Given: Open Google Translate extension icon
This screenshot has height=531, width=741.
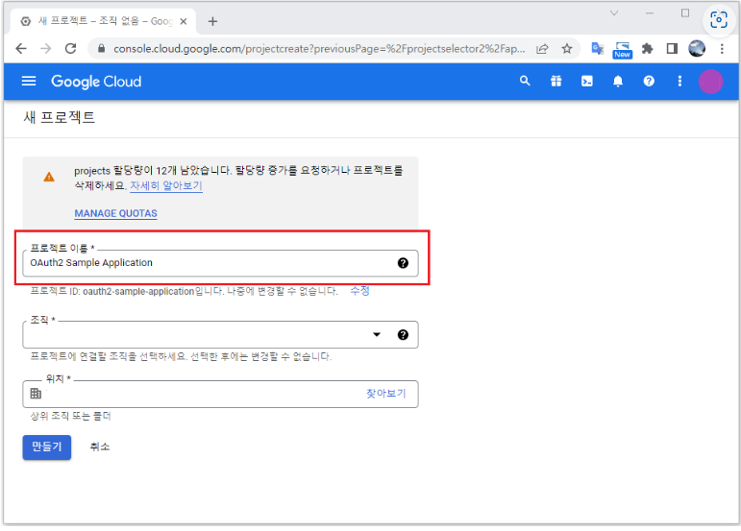Looking at the screenshot, I should 598,48.
